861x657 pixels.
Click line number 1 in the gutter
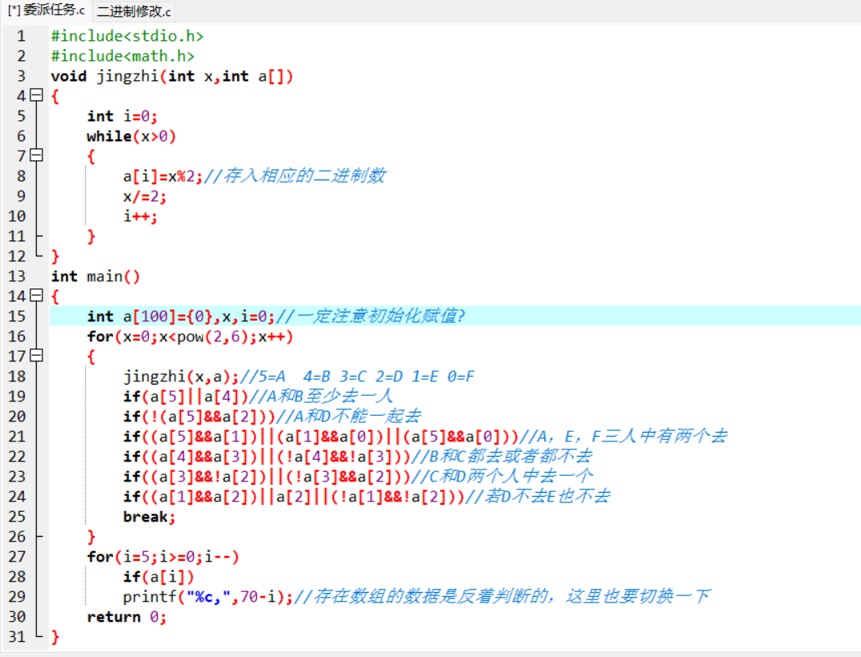tap(21, 36)
